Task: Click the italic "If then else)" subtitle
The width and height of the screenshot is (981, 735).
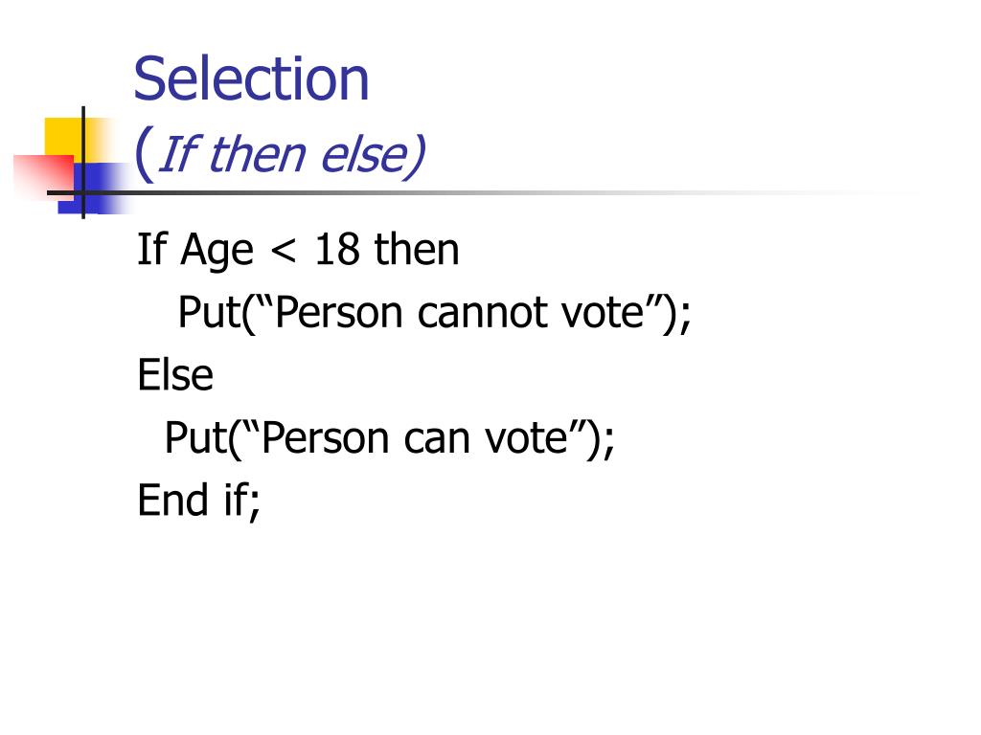Action: [289, 154]
